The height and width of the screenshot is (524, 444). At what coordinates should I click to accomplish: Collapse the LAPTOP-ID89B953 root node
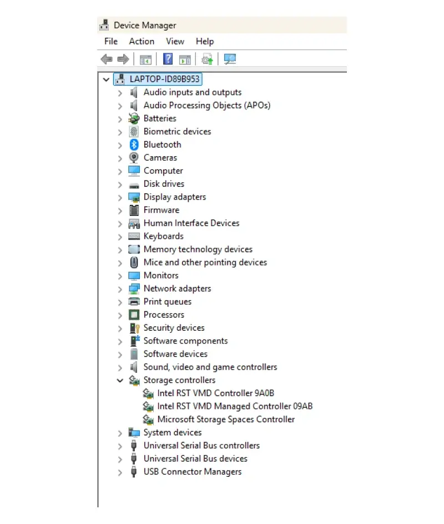(x=105, y=79)
